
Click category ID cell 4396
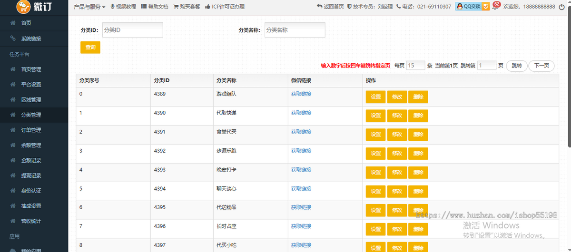click(160, 226)
